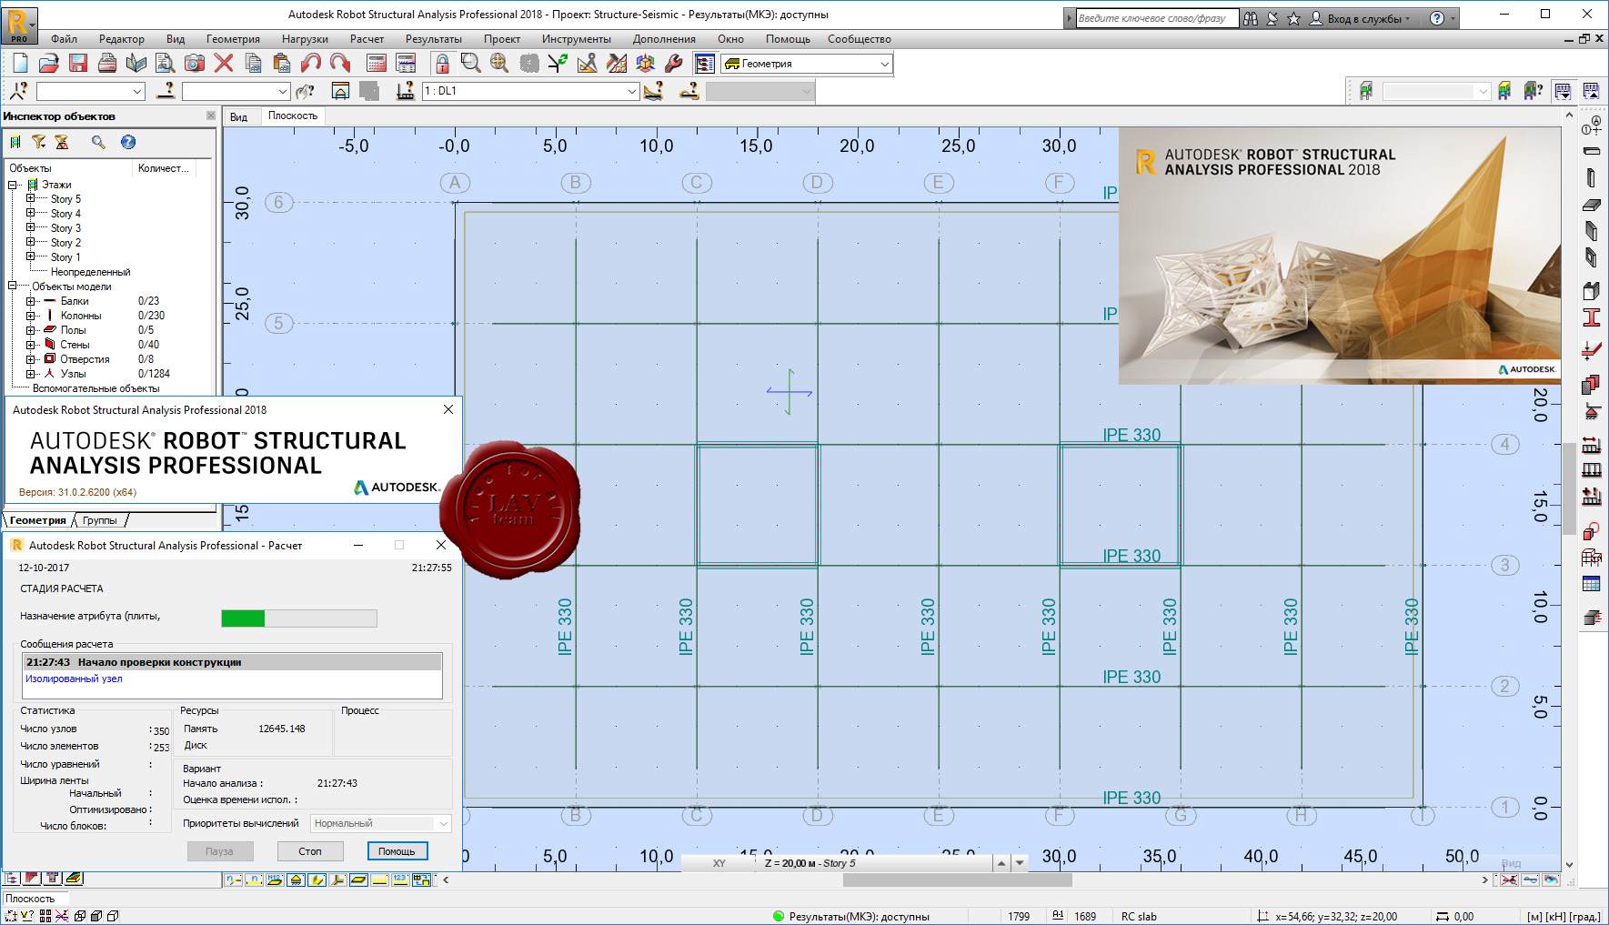Open bar selection query icon
Image resolution: width=1609 pixels, height=925 pixels.
pyautogui.click(x=166, y=91)
